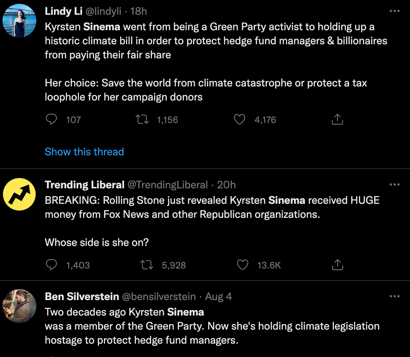
Task: Open the Aug 4 timestamp link
Action: tap(218, 297)
